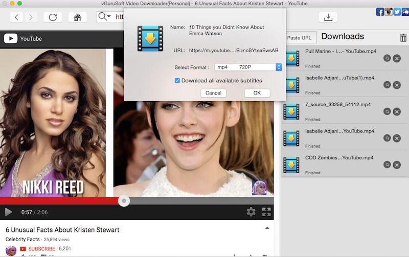The image size is (409, 257).
Task: Go to the home page icon
Action: click(77, 17)
